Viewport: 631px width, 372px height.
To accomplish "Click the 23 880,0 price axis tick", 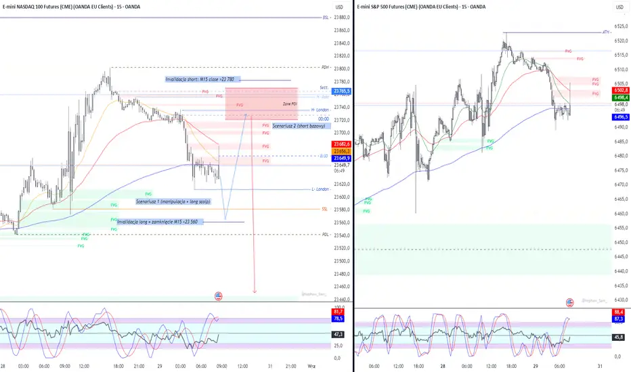I will coord(342,18).
